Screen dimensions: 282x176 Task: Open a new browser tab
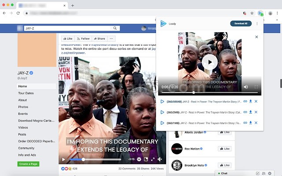click(x=72, y=6)
